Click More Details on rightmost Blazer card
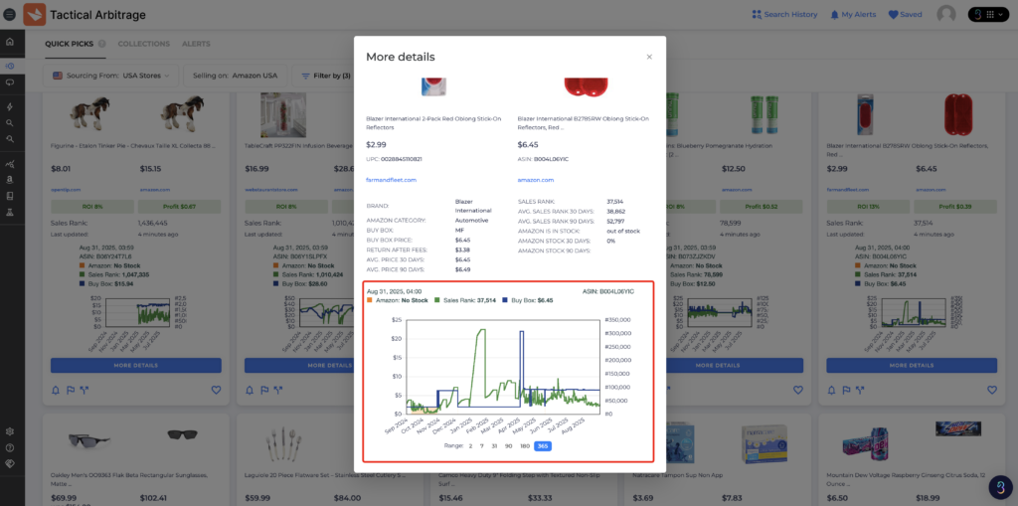The height and width of the screenshot is (506, 1018). coord(912,365)
